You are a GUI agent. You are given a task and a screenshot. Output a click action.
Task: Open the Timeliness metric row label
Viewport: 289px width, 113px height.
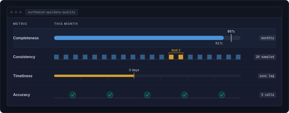[x=23, y=76]
